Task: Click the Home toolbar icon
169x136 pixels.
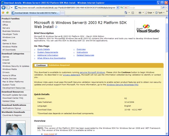Action: click(x=126, y=13)
